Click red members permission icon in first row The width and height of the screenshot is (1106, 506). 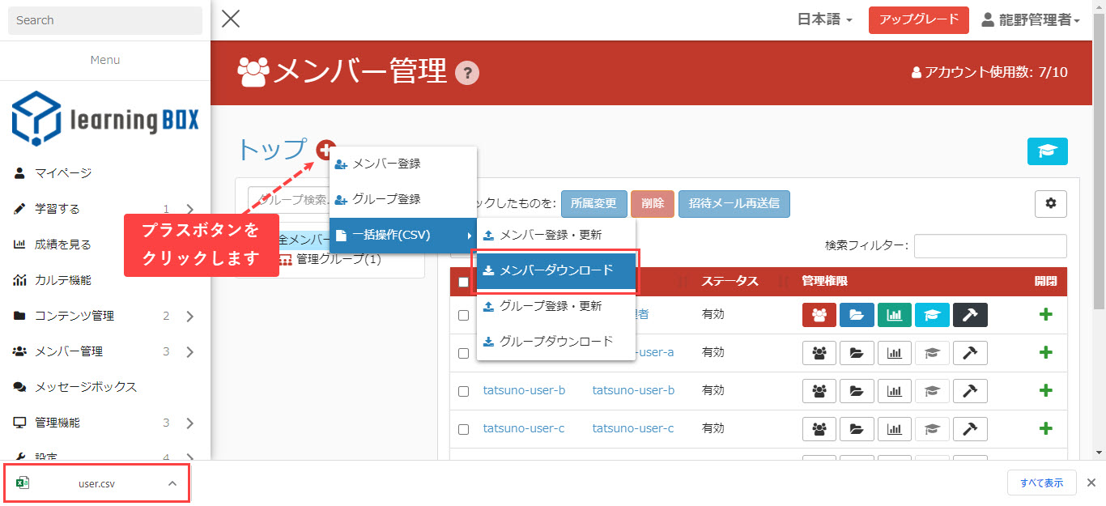point(819,315)
